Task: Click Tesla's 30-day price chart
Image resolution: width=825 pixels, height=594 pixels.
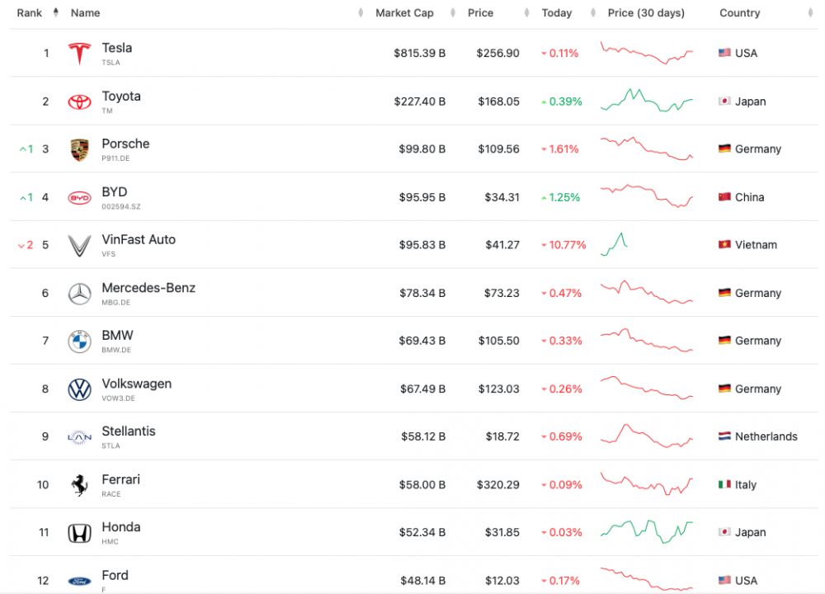Action: [647, 53]
